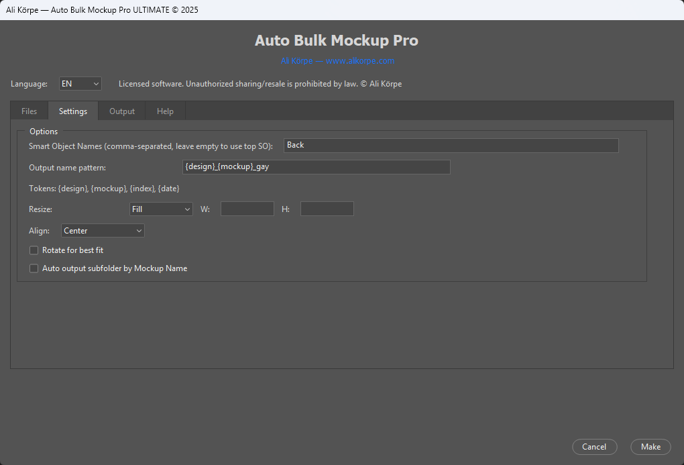This screenshot has height=465, width=684.
Task: Switch to the Files tab
Action: point(29,111)
